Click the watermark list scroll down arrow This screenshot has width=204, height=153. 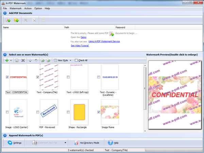pyautogui.click(x=145, y=131)
